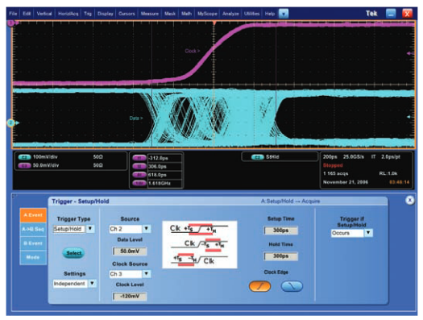
Task: Click the 25.0GS/s sample rate readout
Action: 354,156
